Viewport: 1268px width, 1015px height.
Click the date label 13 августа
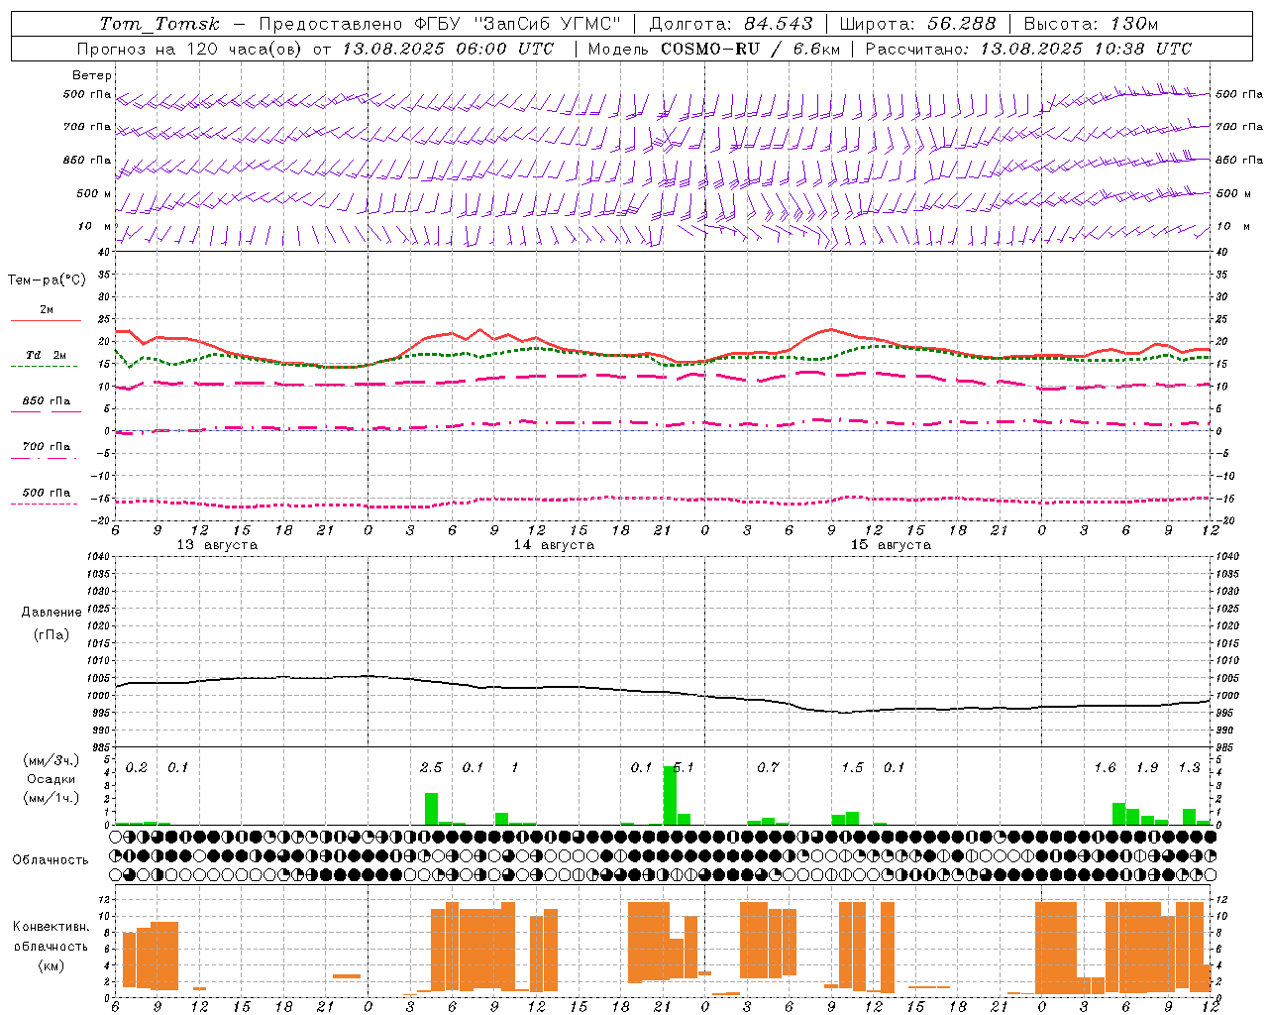(217, 545)
